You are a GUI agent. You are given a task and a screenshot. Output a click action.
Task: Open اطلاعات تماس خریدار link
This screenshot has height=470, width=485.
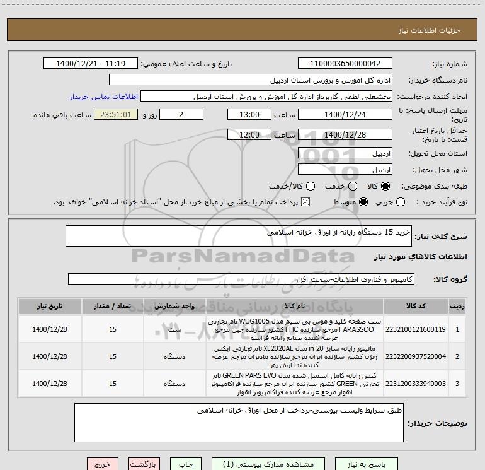[104, 97]
